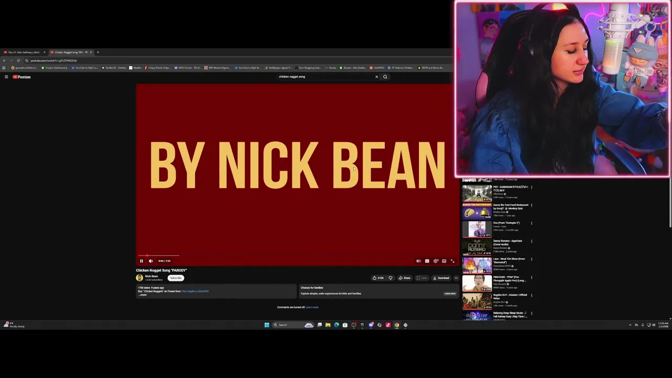Screen dimensions: 672x378
Task: Open the Nick Bean channel name link
Action: pyautogui.click(x=151, y=276)
